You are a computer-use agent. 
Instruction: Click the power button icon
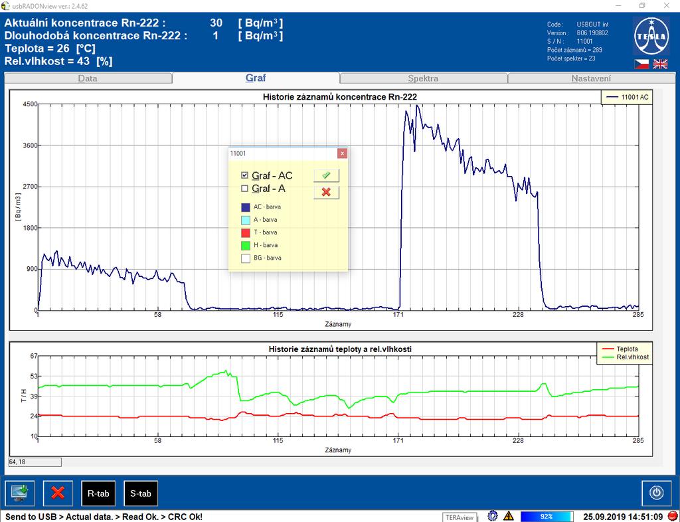(656, 493)
